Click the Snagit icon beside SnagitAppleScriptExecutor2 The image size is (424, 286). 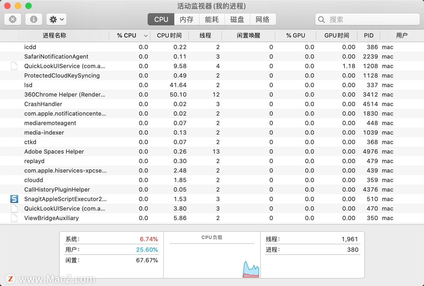click(x=14, y=199)
